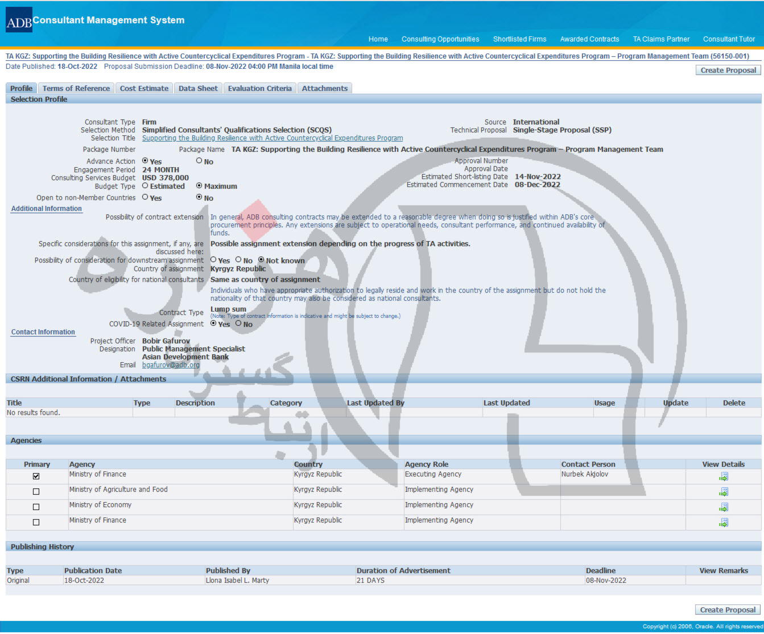Check primary box for Ministry of Economy
Screen dimensions: 764x634
(x=36, y=507)
